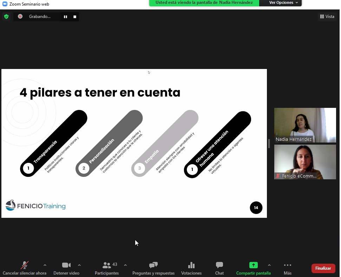Expand audio options arrow beside microphone
Viewport: 341px width, 277px height.
coord(45,265)
